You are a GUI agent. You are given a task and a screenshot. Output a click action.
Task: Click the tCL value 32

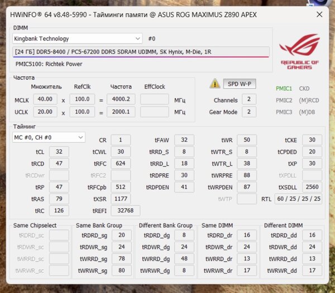click(x=59, y=152)
